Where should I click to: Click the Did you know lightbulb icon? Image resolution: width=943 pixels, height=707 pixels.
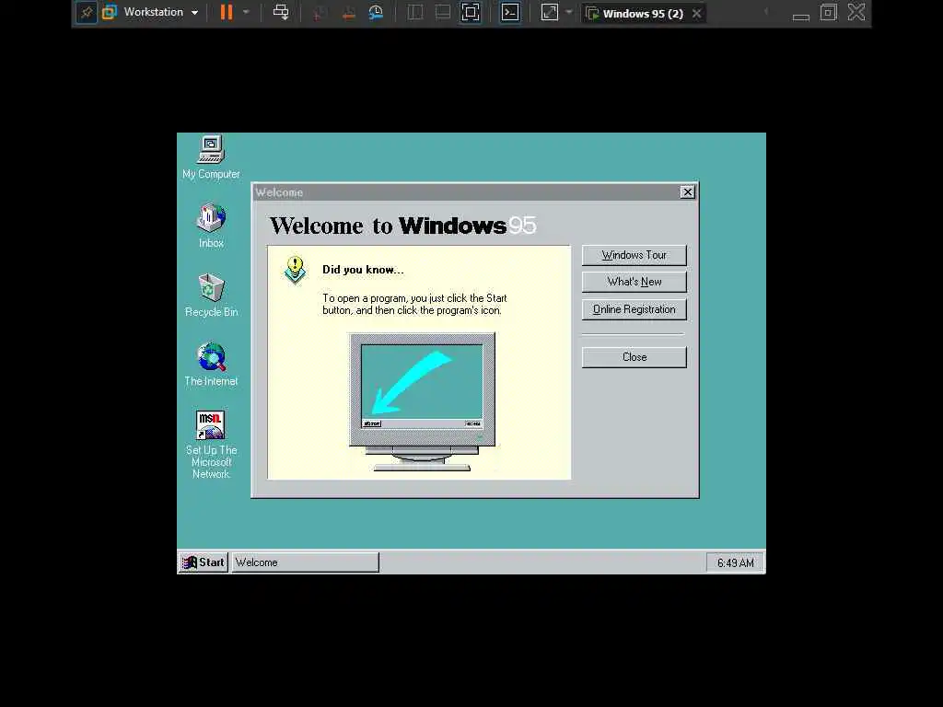pos(295,270)
